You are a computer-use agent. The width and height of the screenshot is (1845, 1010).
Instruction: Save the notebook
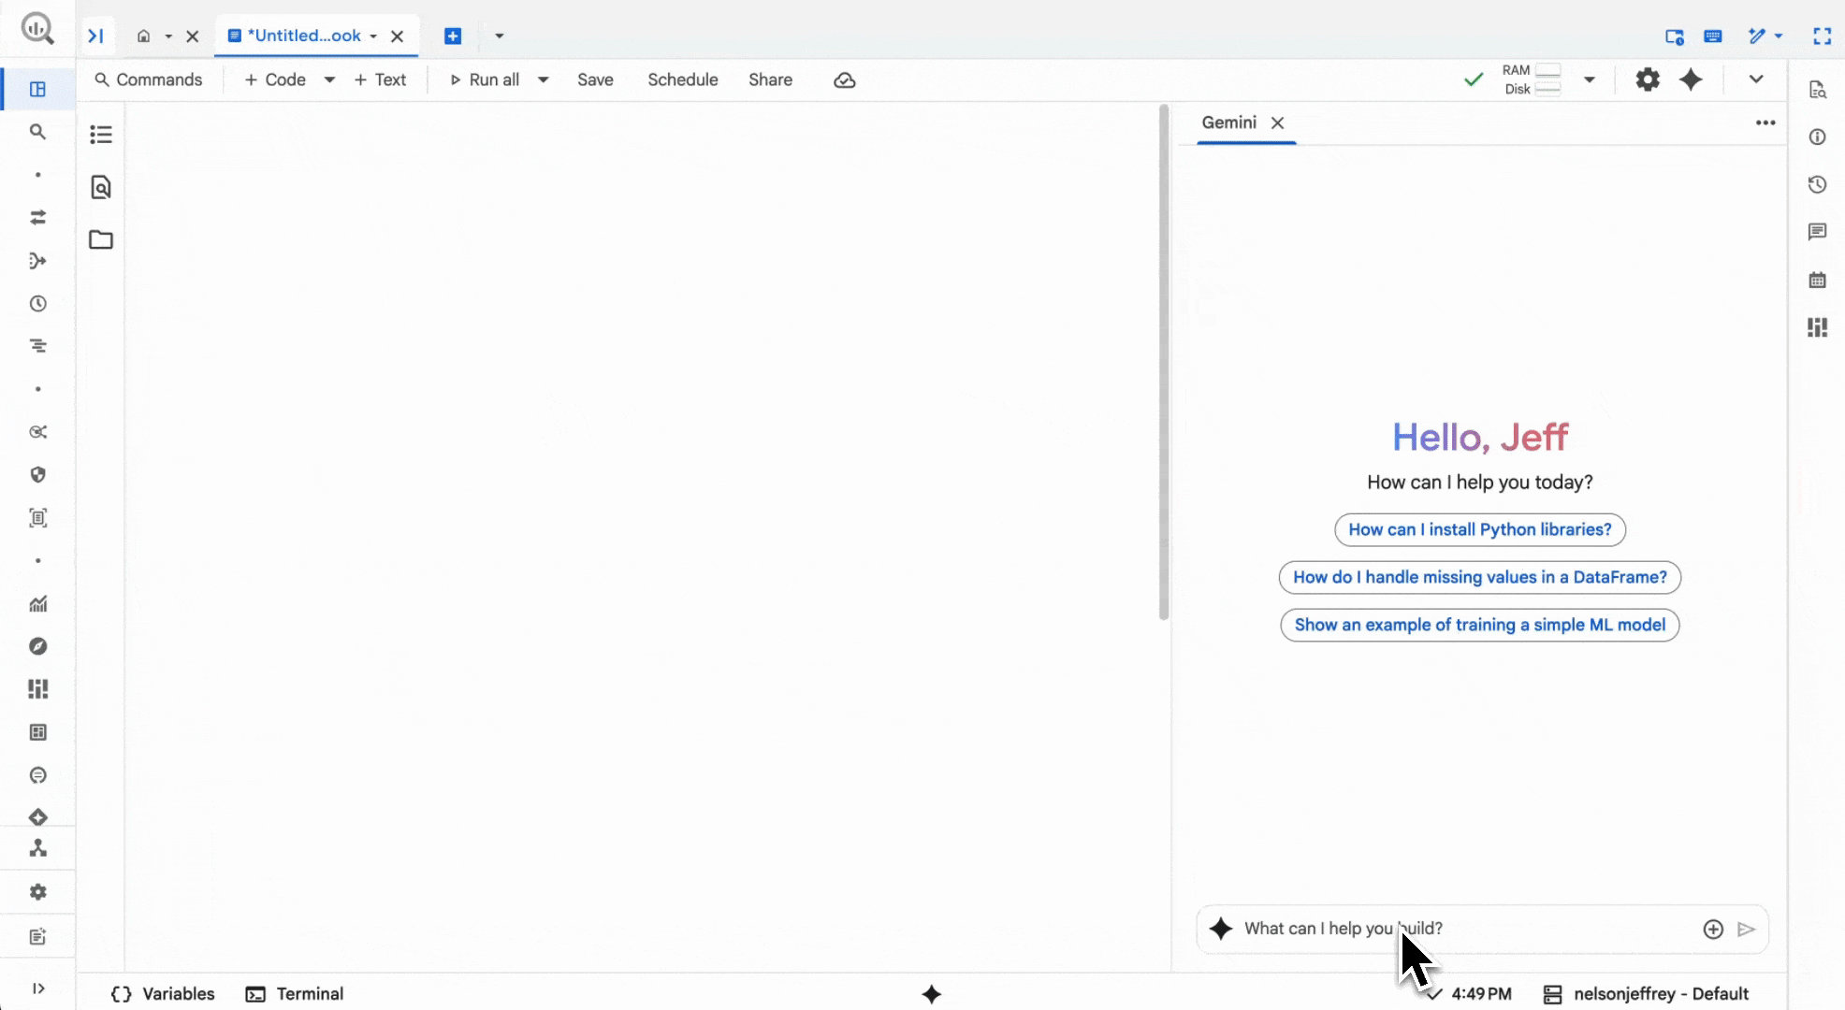tap(595, 79)
